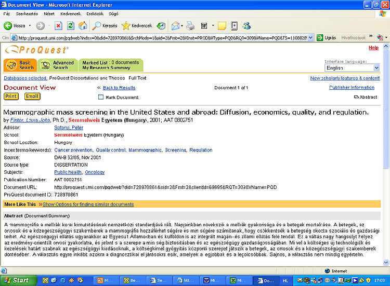Viewport: 390px width, 286px height.
Task: Click the Public health subject link
Action: pyautogui.click(x=68, y=172)
